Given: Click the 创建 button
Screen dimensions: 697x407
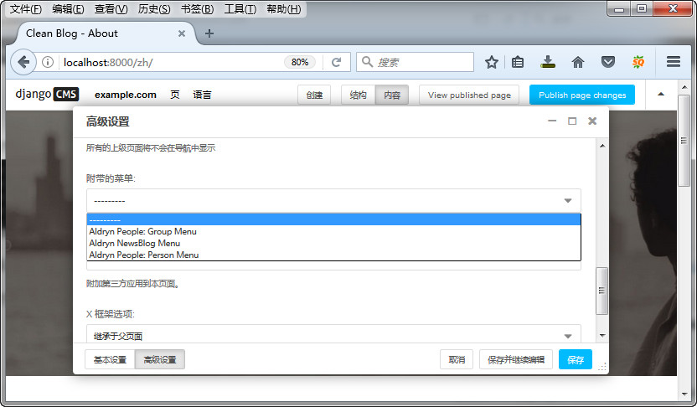Looking at the screenshot, I should coord(314,95).
